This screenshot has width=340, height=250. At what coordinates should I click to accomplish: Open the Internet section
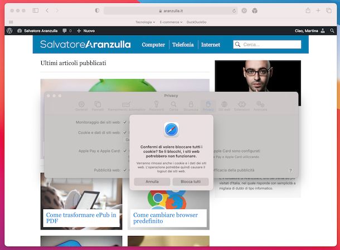[210, 44]
